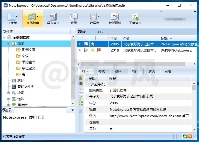
Task: Click the 内容 column header in details
Action: pyautogui.click(x=149, y=78)
